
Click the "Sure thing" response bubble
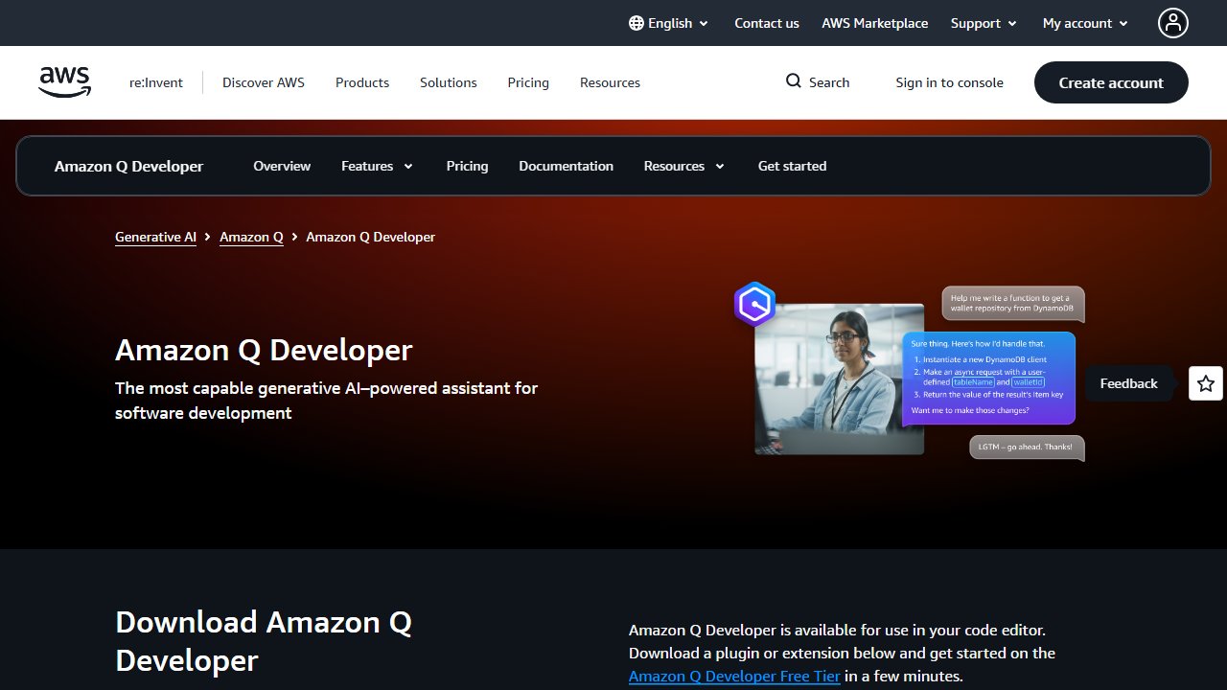(x=988, y=378)
